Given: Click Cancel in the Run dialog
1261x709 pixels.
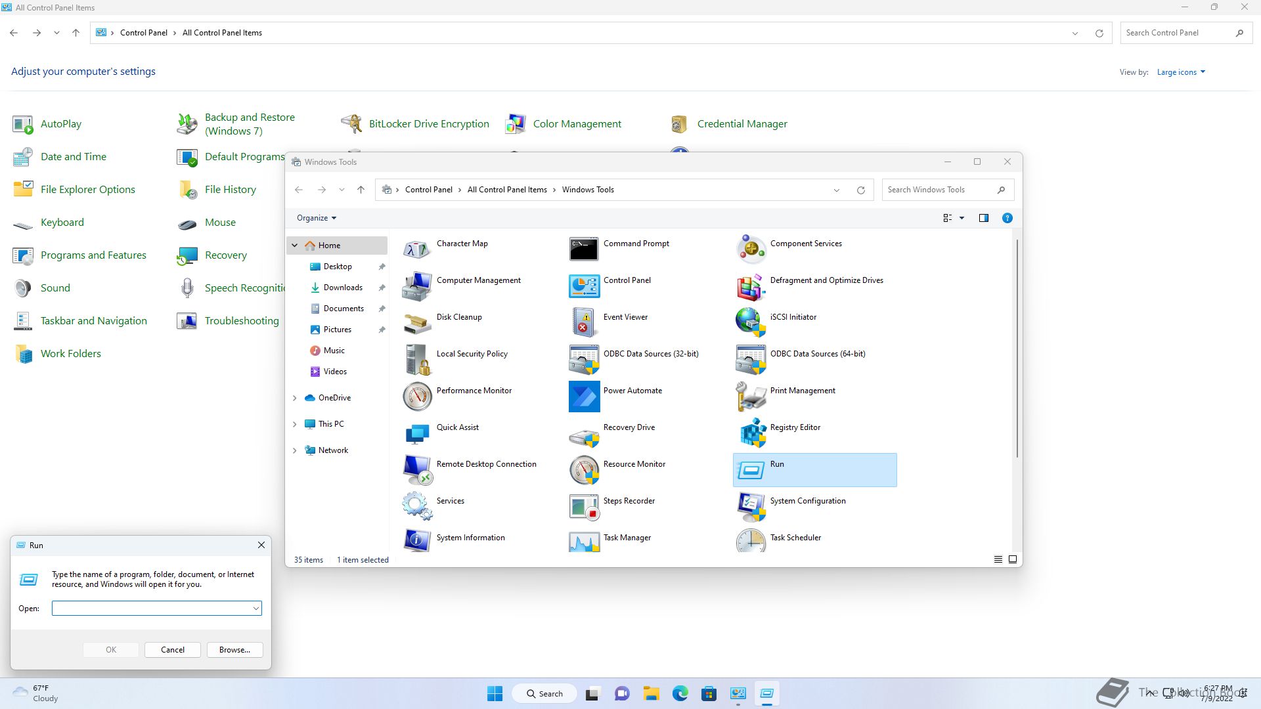Looking at the screenshot, I should 173,650.
